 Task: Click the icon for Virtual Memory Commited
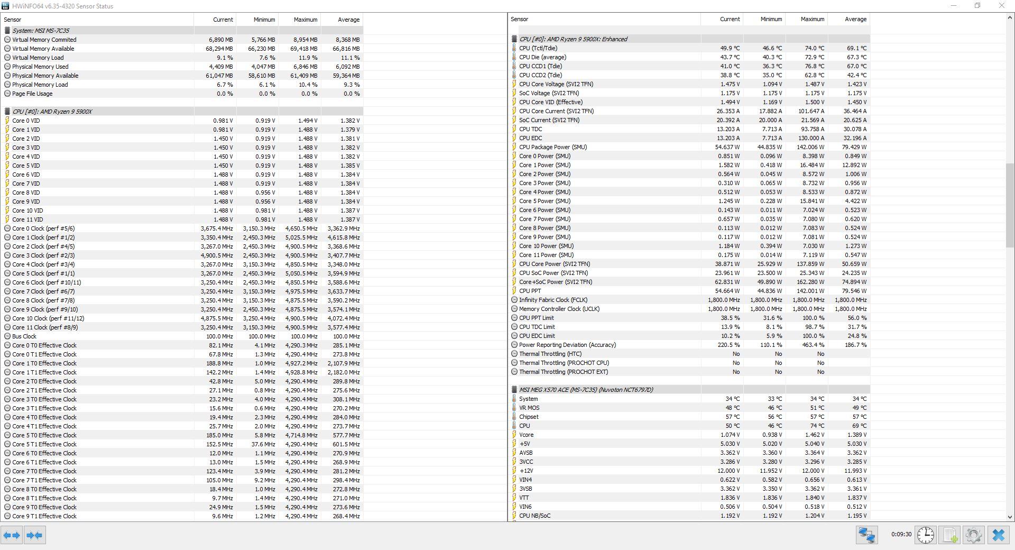point(7,40)
